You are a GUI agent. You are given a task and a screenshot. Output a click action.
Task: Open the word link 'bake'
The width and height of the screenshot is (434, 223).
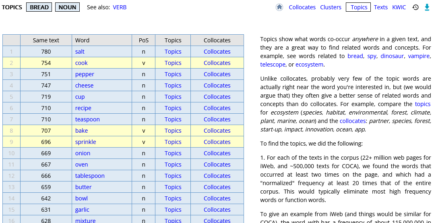click(x=81, y=131)
